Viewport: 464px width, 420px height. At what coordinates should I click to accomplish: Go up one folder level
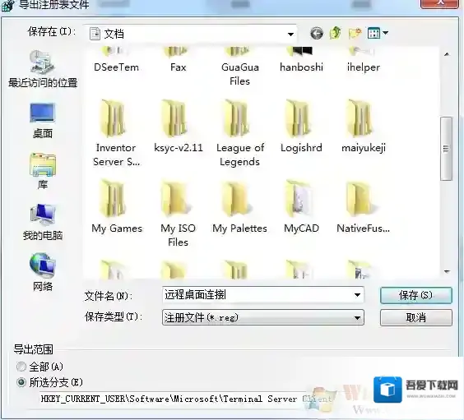(336, 33)
